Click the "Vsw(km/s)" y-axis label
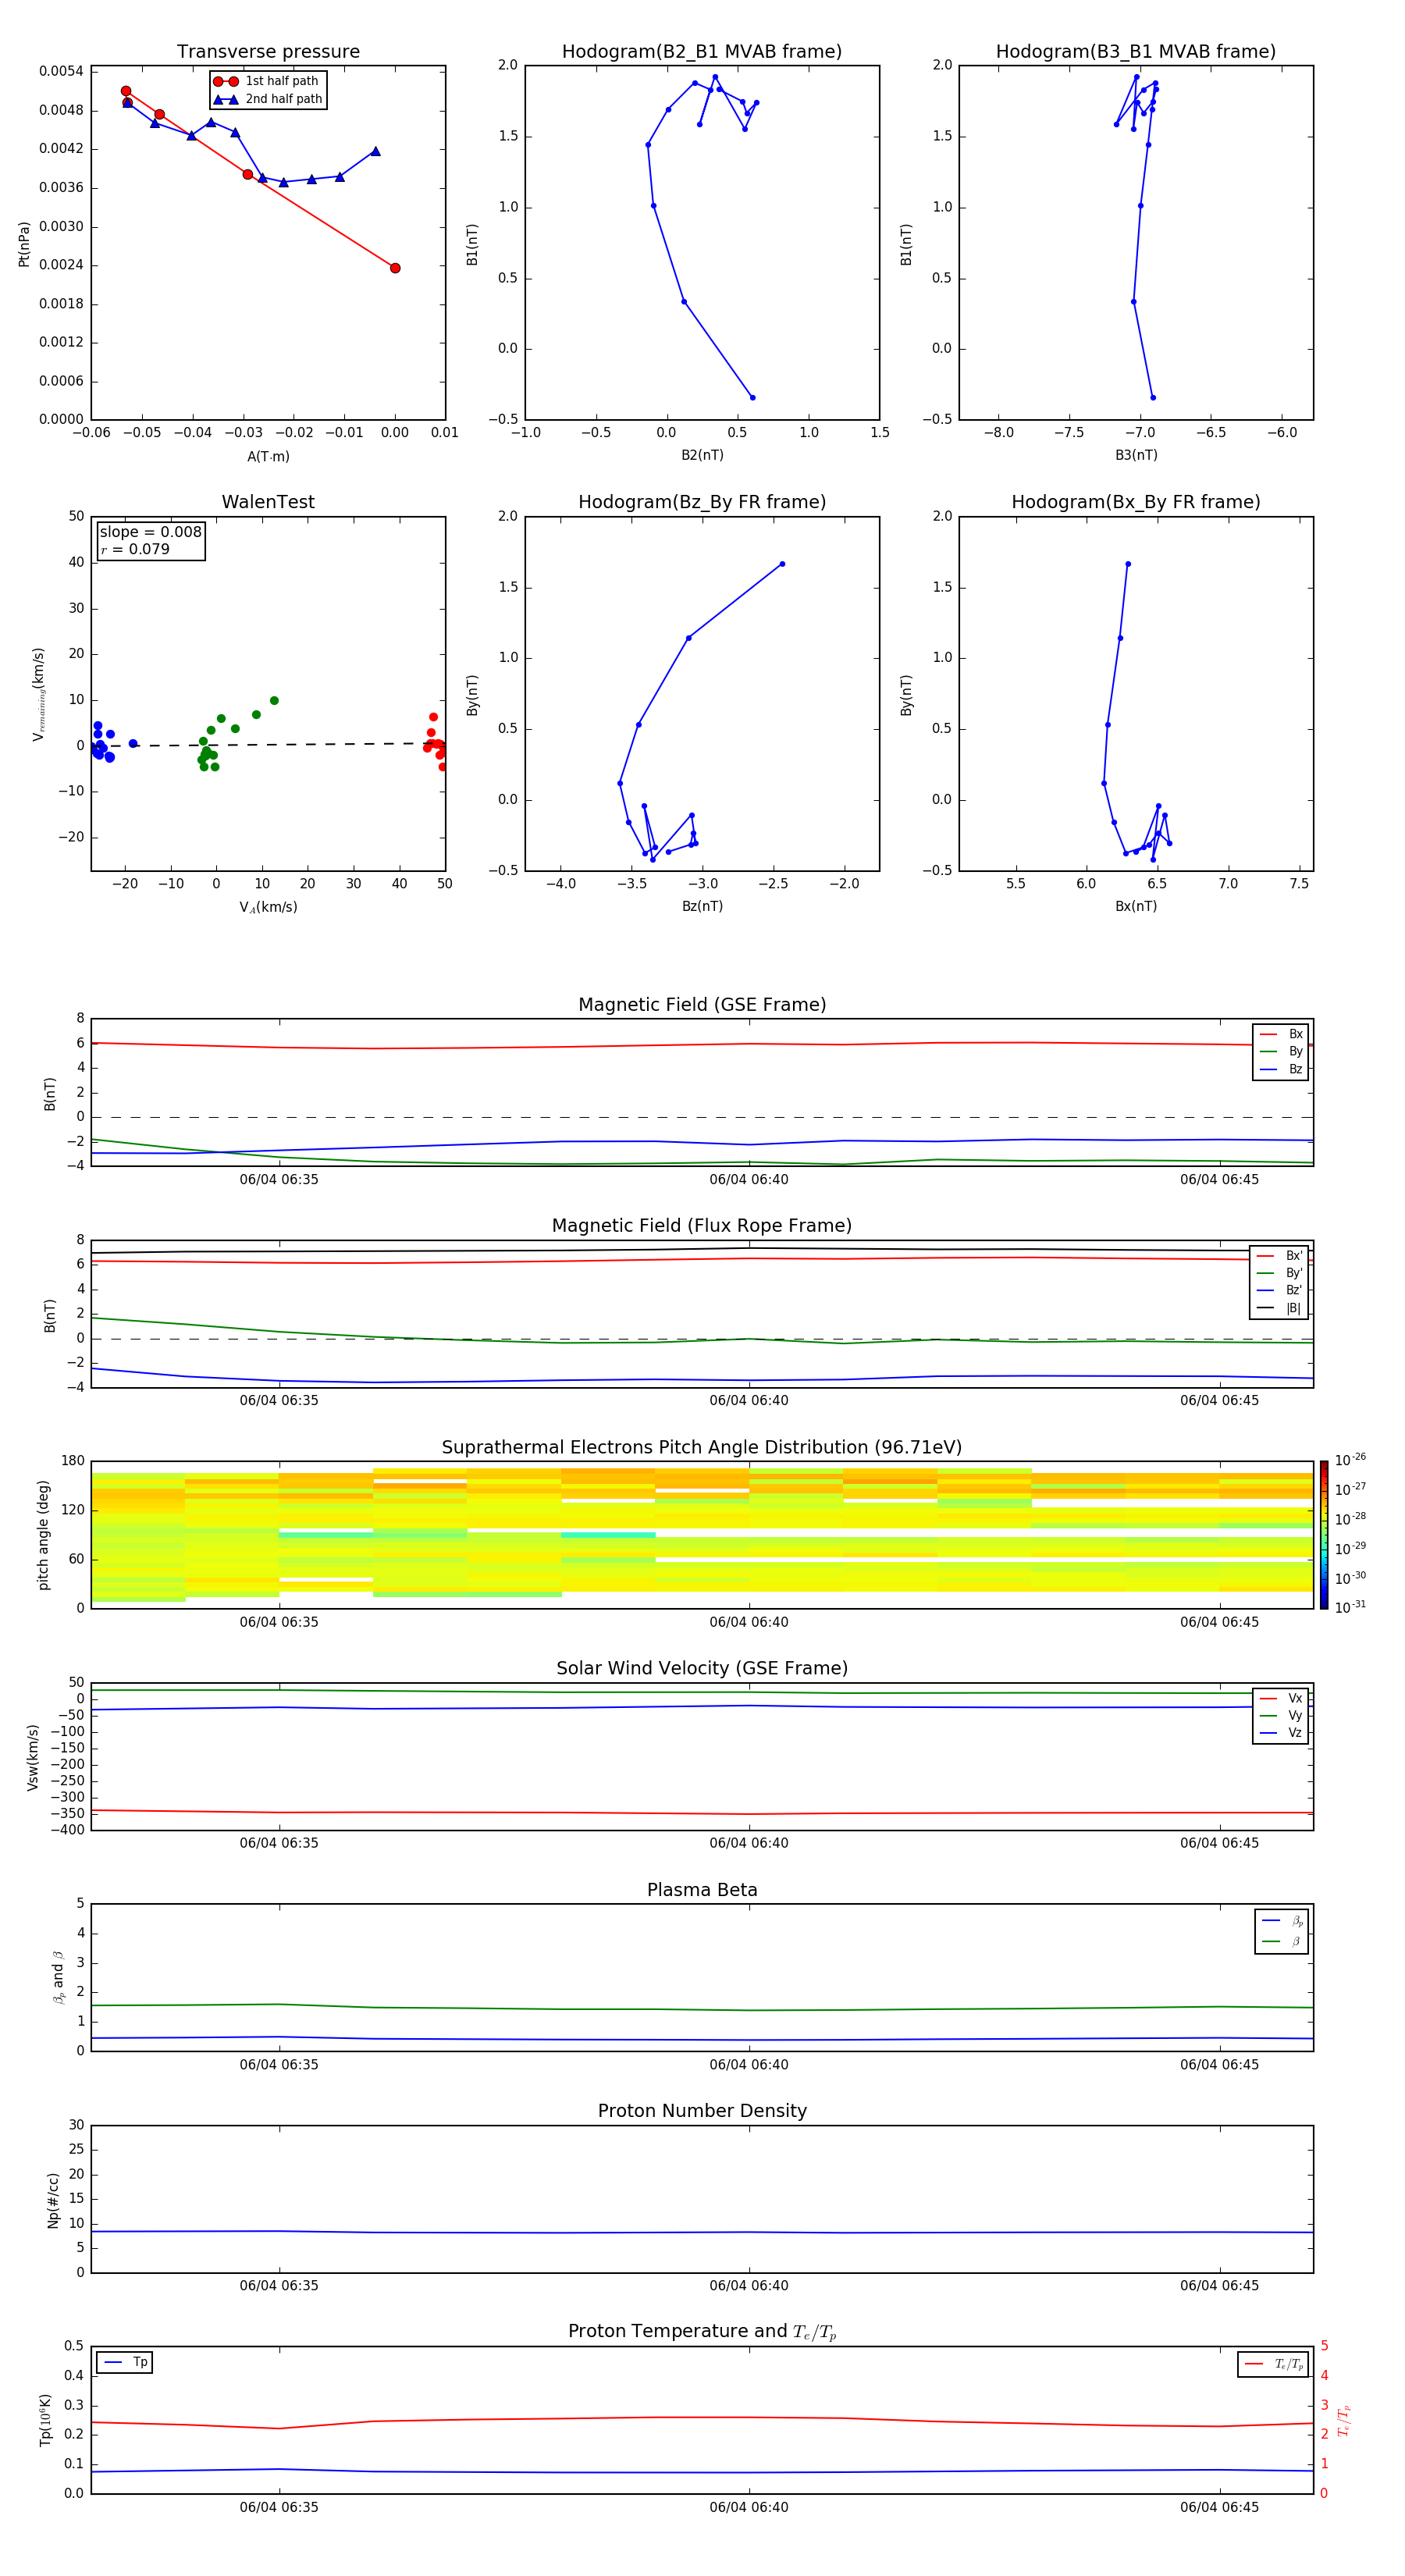 pos(32,1757)
